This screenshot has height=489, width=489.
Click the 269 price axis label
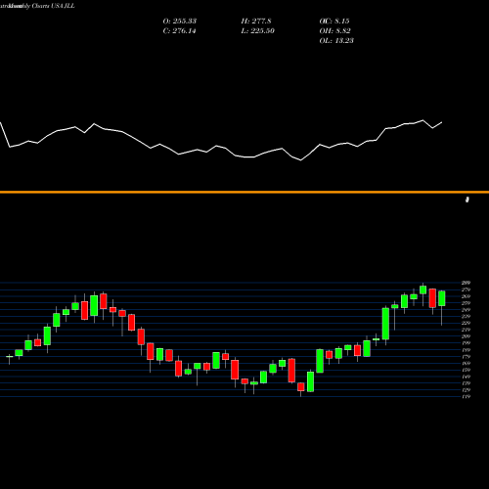[x=466, y=296]
